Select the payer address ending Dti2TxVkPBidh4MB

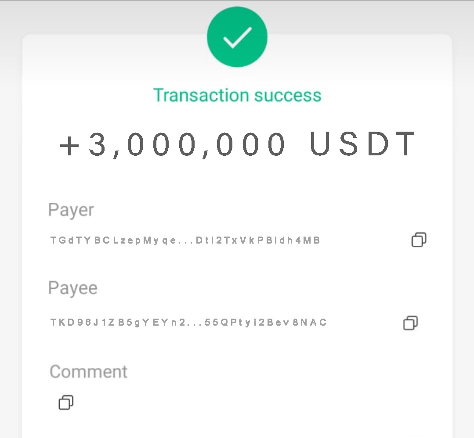coord(258,241)
